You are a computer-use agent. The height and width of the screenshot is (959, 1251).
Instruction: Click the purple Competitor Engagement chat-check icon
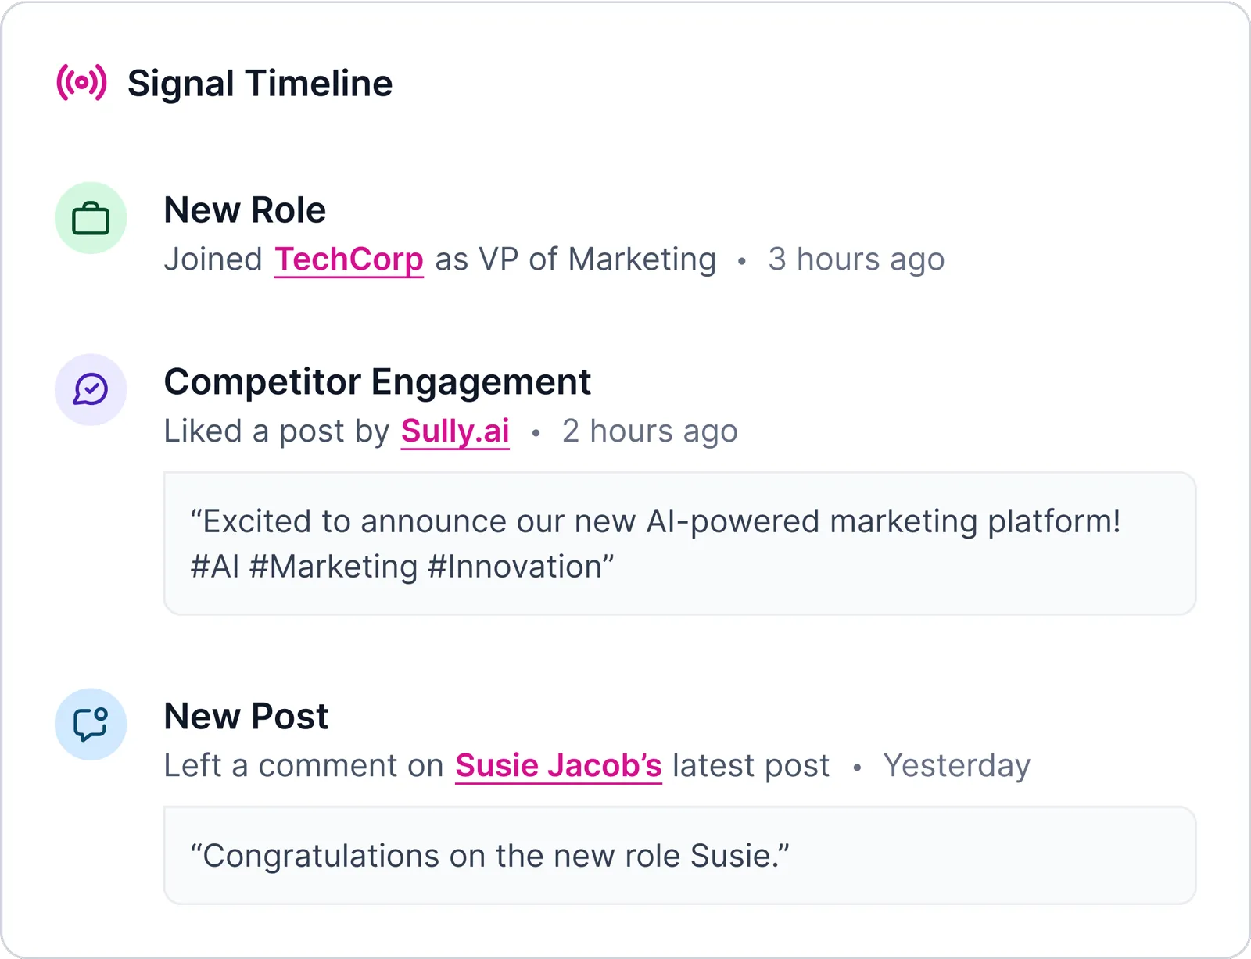tap(91, 389)
